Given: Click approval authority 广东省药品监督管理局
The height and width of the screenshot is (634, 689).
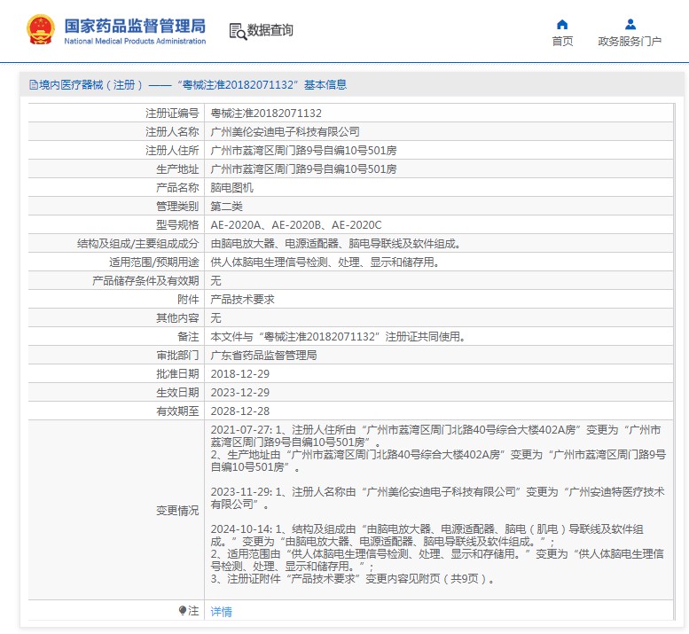Looking at the screenshot, I should [263, 356].
